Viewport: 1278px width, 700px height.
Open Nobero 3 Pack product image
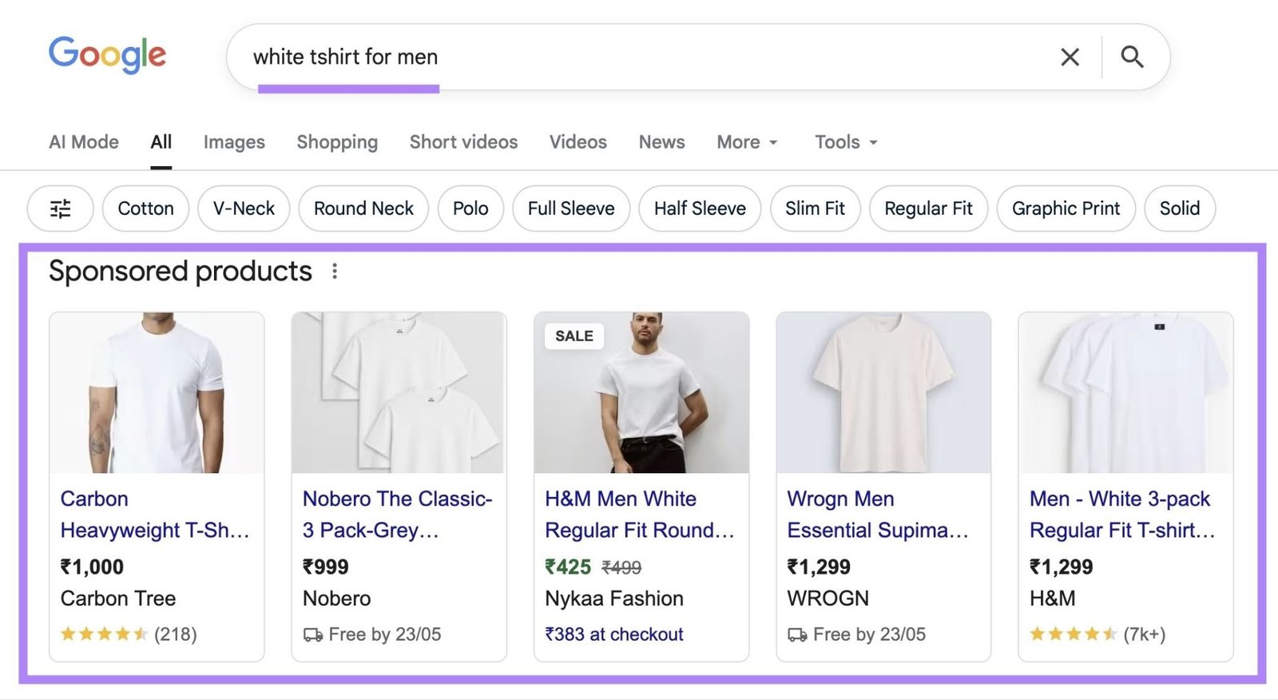[399, 392]
